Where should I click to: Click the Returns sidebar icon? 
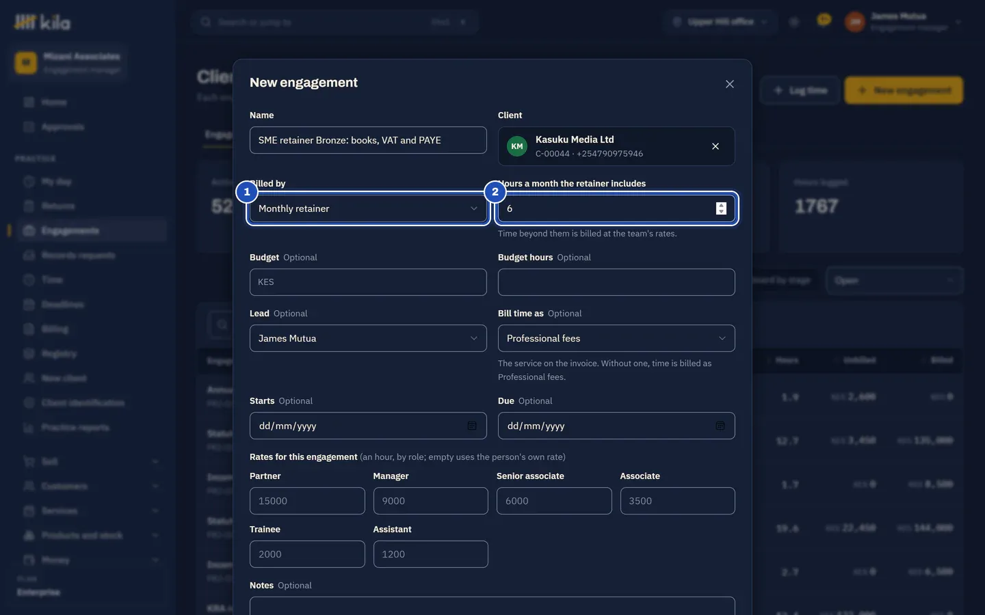click(29, 206)
